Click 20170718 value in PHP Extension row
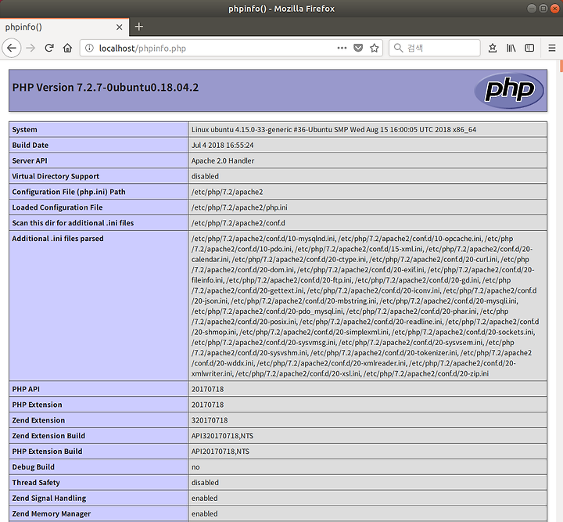The height and width of the screenshot is (522, 563). (x=207, y=405)
